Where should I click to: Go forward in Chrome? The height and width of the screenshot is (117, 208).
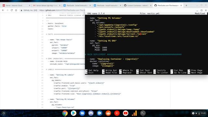click(x=7, y=10)
